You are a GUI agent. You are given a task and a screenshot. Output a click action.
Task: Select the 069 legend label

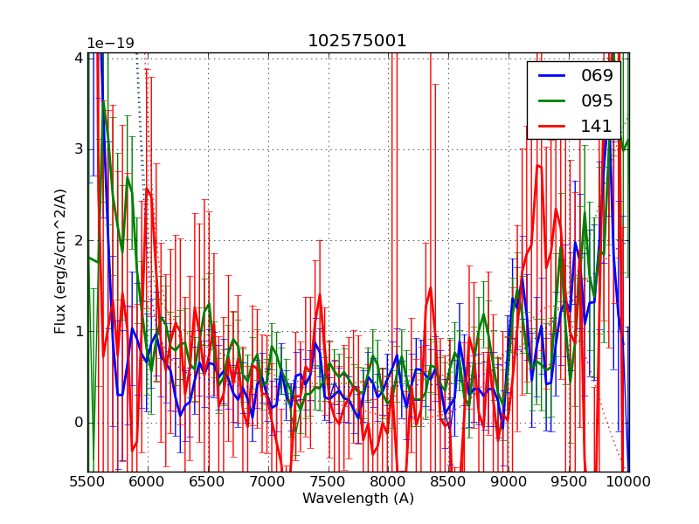click(597, 76)
